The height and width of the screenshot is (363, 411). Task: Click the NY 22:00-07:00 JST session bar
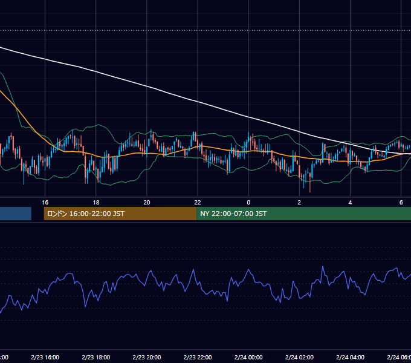(x=304, y=214)
